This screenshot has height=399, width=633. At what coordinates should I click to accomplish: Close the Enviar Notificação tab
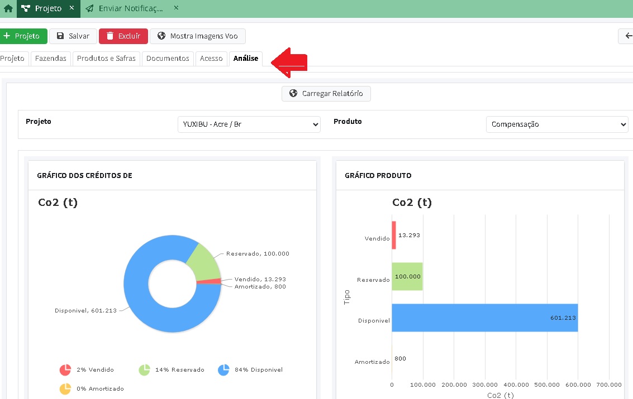click(176, 8)
